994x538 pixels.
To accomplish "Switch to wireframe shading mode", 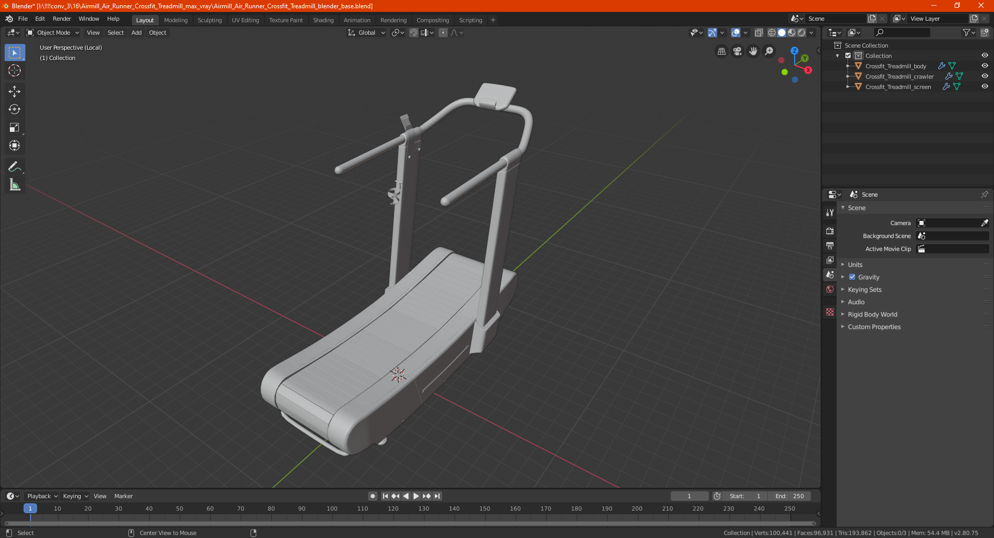I will coord(772,33).
